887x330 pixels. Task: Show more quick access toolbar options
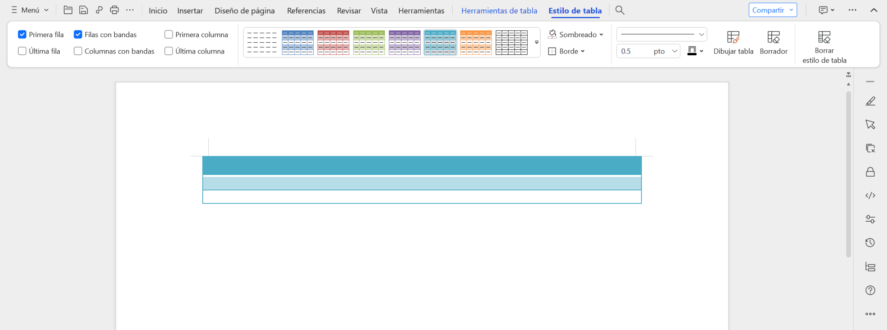(x=130, y=10)
